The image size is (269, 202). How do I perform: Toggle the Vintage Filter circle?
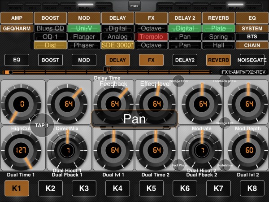click(x=178, y=81)
